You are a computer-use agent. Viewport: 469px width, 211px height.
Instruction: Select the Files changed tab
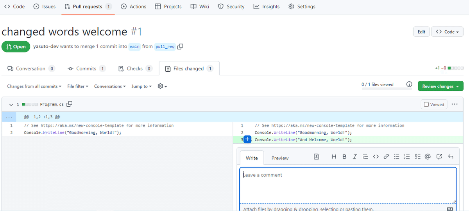[x=189, y=69]
